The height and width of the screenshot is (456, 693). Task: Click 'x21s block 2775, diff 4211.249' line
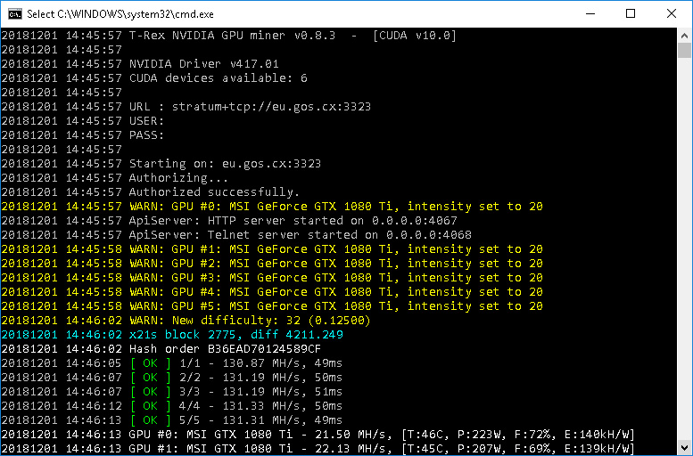click(x=172, y=335)
